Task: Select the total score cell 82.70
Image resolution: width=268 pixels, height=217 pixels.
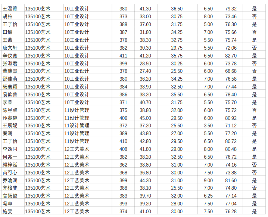Action: click(231, 56)
